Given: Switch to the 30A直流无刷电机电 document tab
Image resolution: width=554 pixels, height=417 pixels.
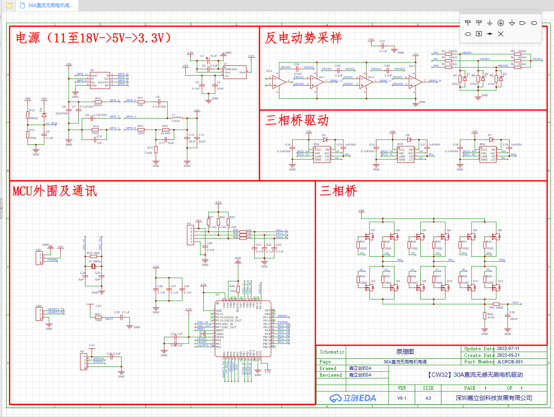Looking at the screenshot, I should (47, 6).
